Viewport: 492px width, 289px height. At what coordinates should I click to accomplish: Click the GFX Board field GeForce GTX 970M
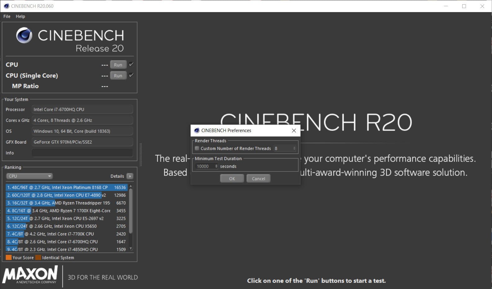[82, 142]
